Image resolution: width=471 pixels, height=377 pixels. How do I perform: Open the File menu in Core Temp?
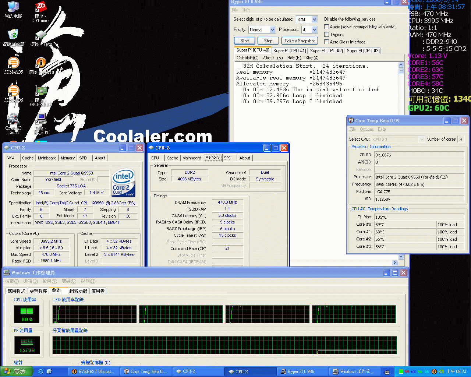click(x=353, y=129)
